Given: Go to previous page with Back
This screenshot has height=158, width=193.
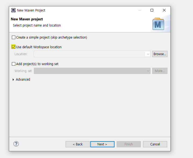Looking at the screenshot, I should point(77,144).
